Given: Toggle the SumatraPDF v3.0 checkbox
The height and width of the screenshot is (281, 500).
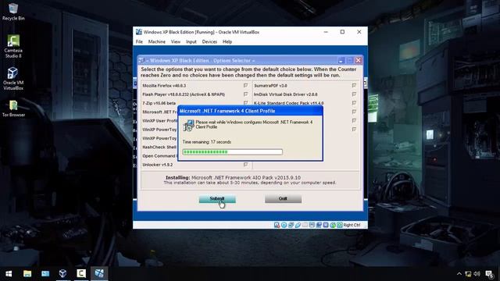Looking at the screenshot, I should [354, 85].
